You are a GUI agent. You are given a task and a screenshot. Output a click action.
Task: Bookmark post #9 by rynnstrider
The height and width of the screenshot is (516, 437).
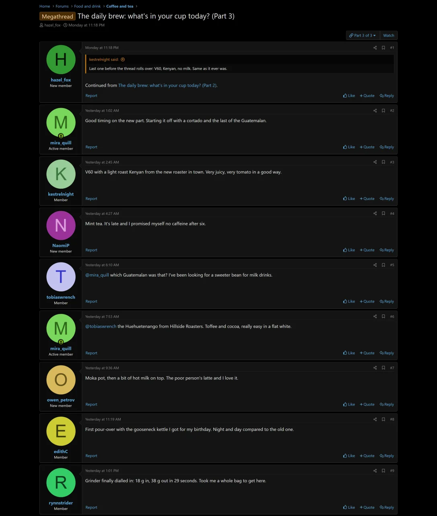point(383,471)
